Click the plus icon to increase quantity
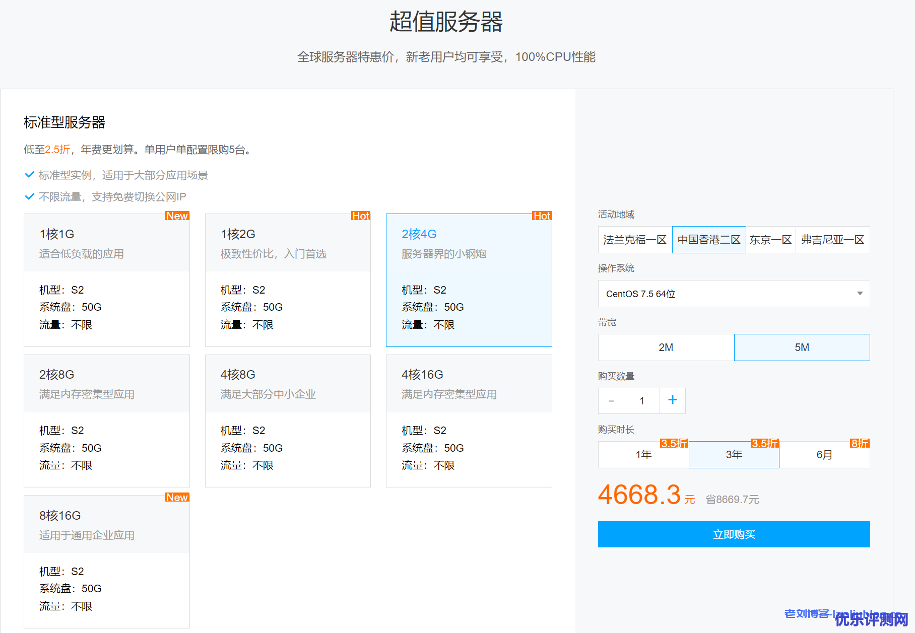This screenshot has width=915, height=633. [672, 400]
